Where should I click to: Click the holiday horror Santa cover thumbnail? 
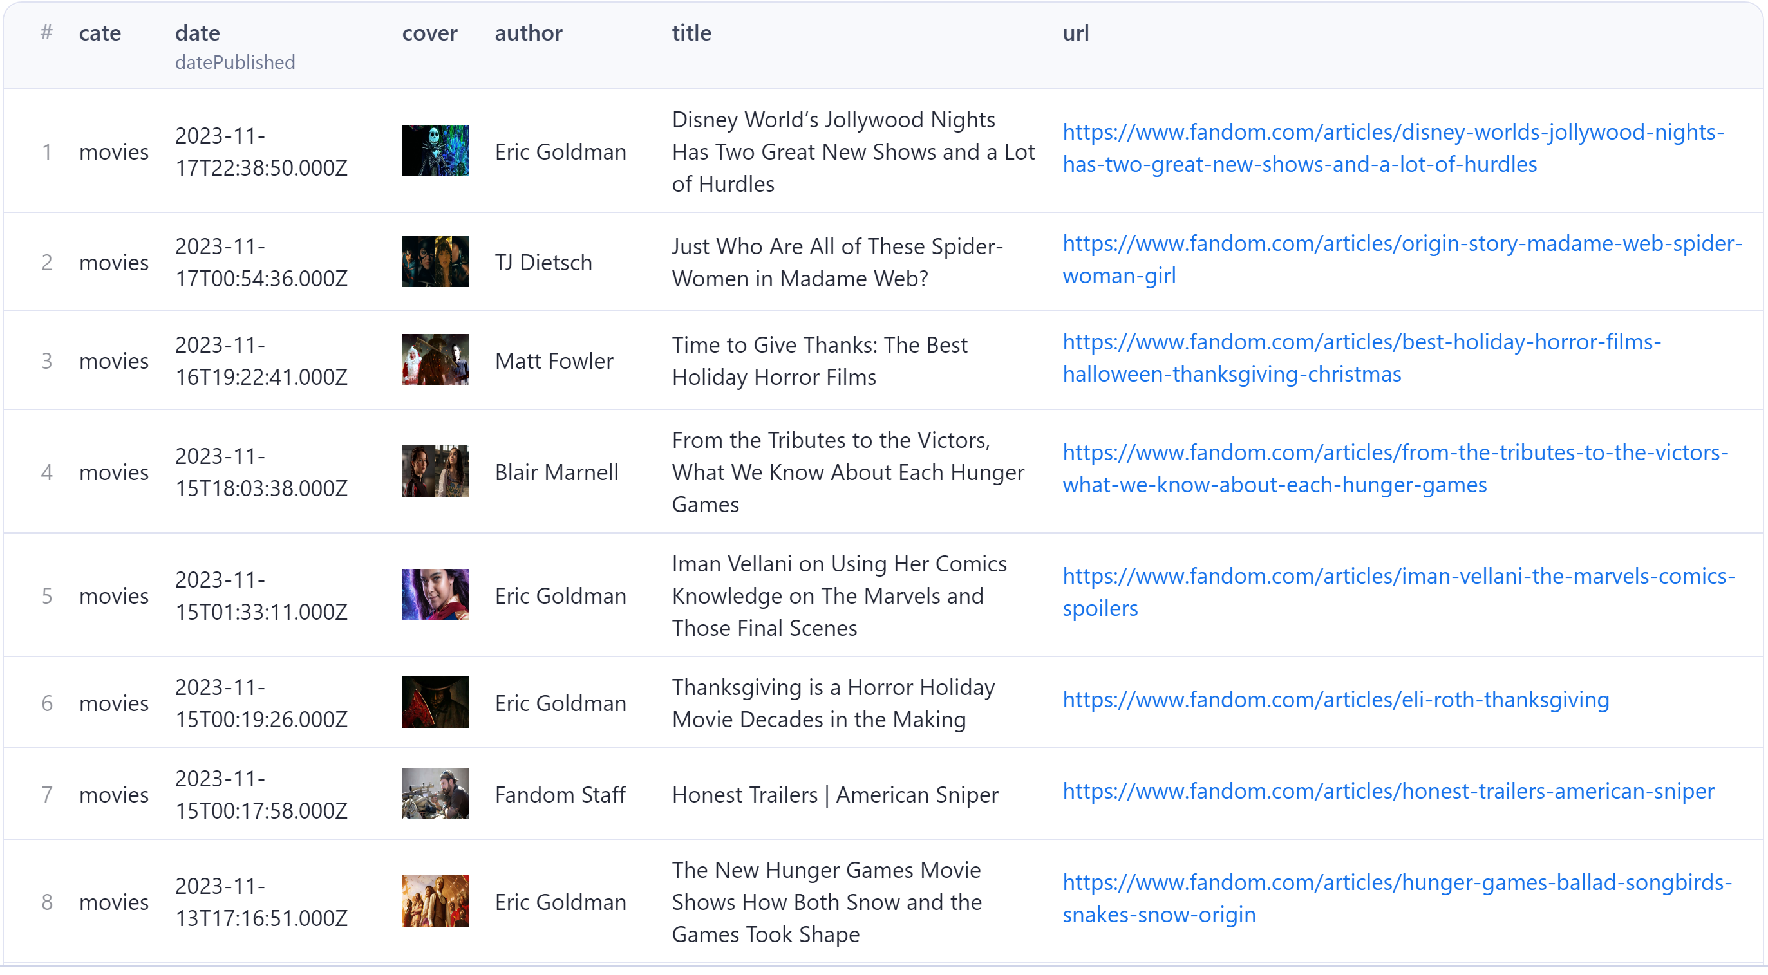(x=435, y=360)
